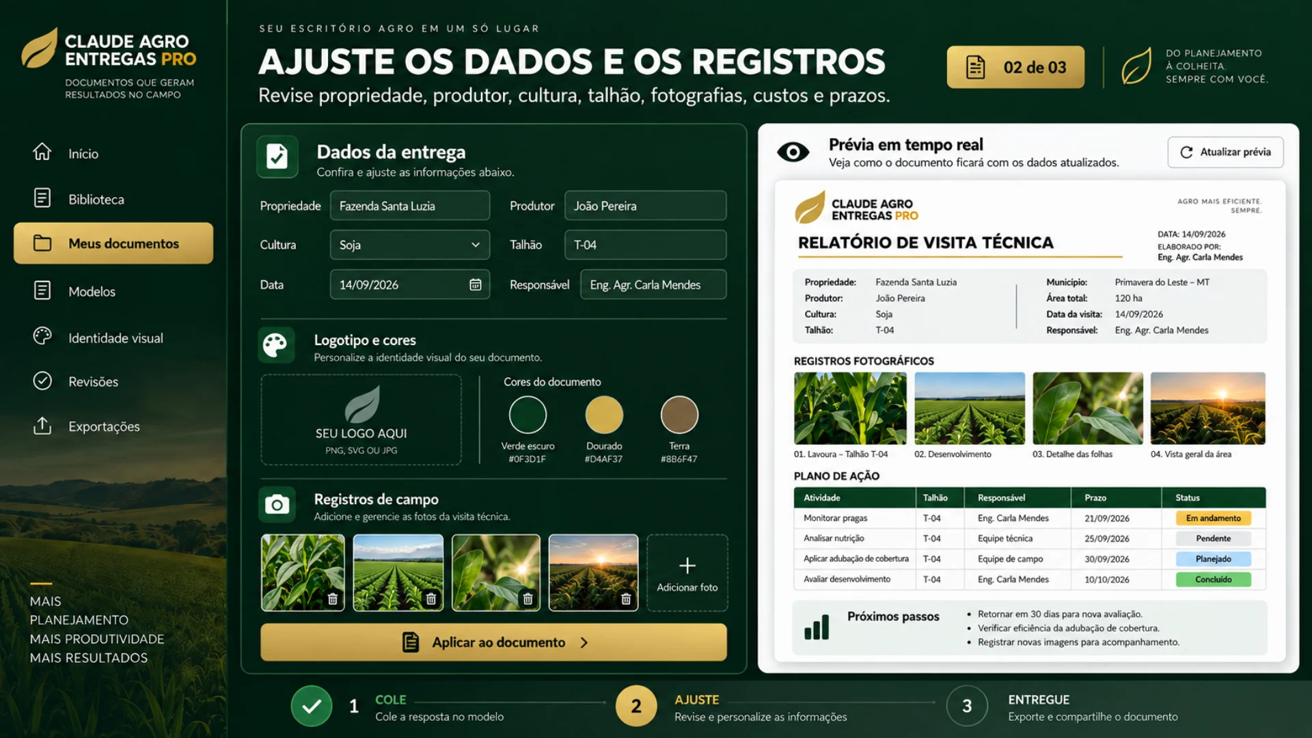Image resolution: width=1312 pixels, height=738 pixels.
Task: Click step 3 ENTREGUE circle
Action: click(967, 706)
